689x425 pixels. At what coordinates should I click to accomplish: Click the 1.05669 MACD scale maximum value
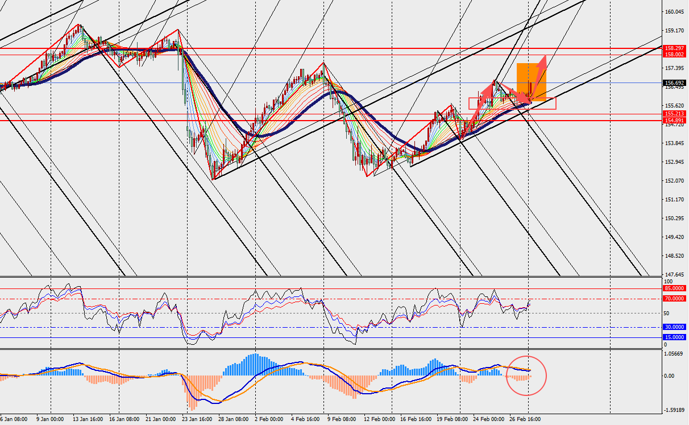coord(674,353)
